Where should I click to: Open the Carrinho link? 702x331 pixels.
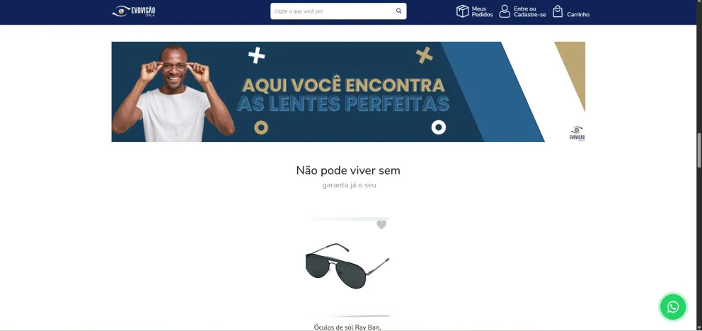(x=578, y=14)
